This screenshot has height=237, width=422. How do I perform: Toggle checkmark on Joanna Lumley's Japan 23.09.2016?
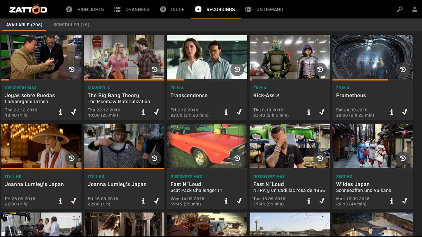pos(74,201)
